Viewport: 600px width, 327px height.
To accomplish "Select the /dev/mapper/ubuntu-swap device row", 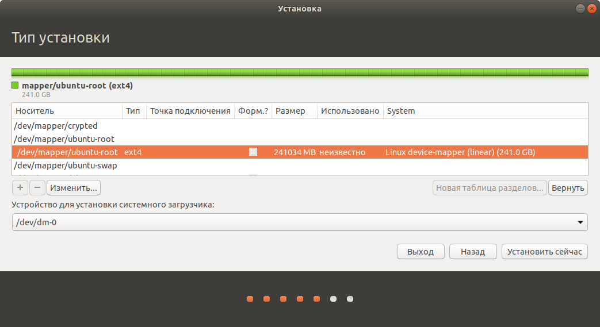I will click(x=64, y=166).
